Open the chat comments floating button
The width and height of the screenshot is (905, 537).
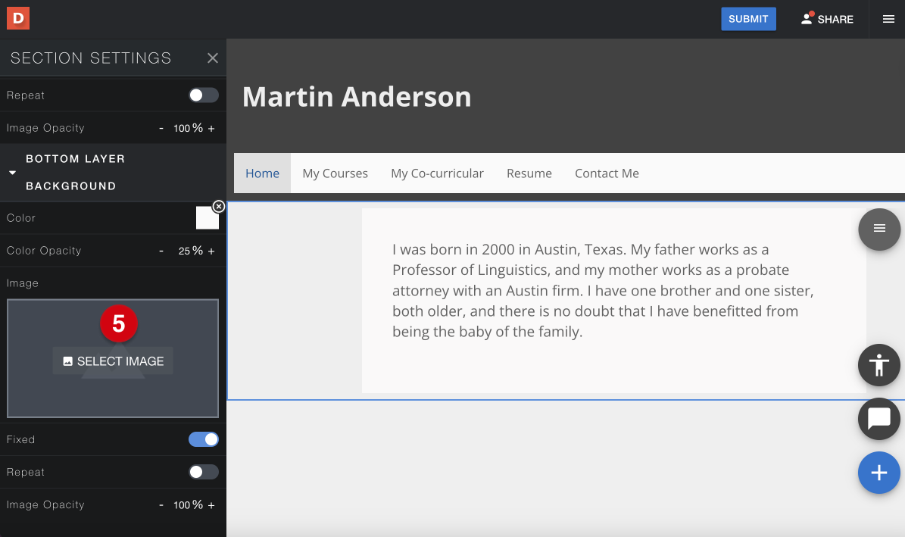[x=879, y=419]
